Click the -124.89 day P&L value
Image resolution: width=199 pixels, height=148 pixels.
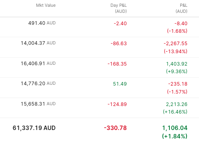117,104
